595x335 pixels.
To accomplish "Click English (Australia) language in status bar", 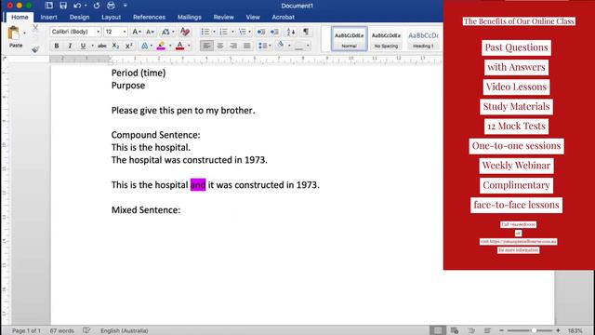I will pos(124,331).
